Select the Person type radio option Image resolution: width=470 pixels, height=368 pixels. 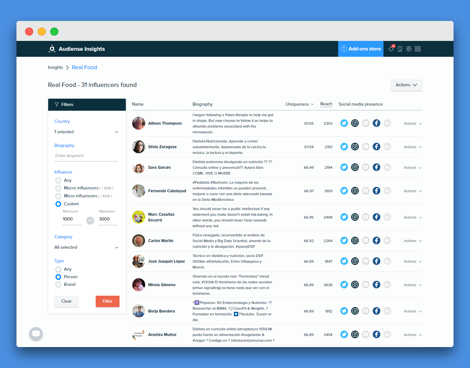[58, 277]
